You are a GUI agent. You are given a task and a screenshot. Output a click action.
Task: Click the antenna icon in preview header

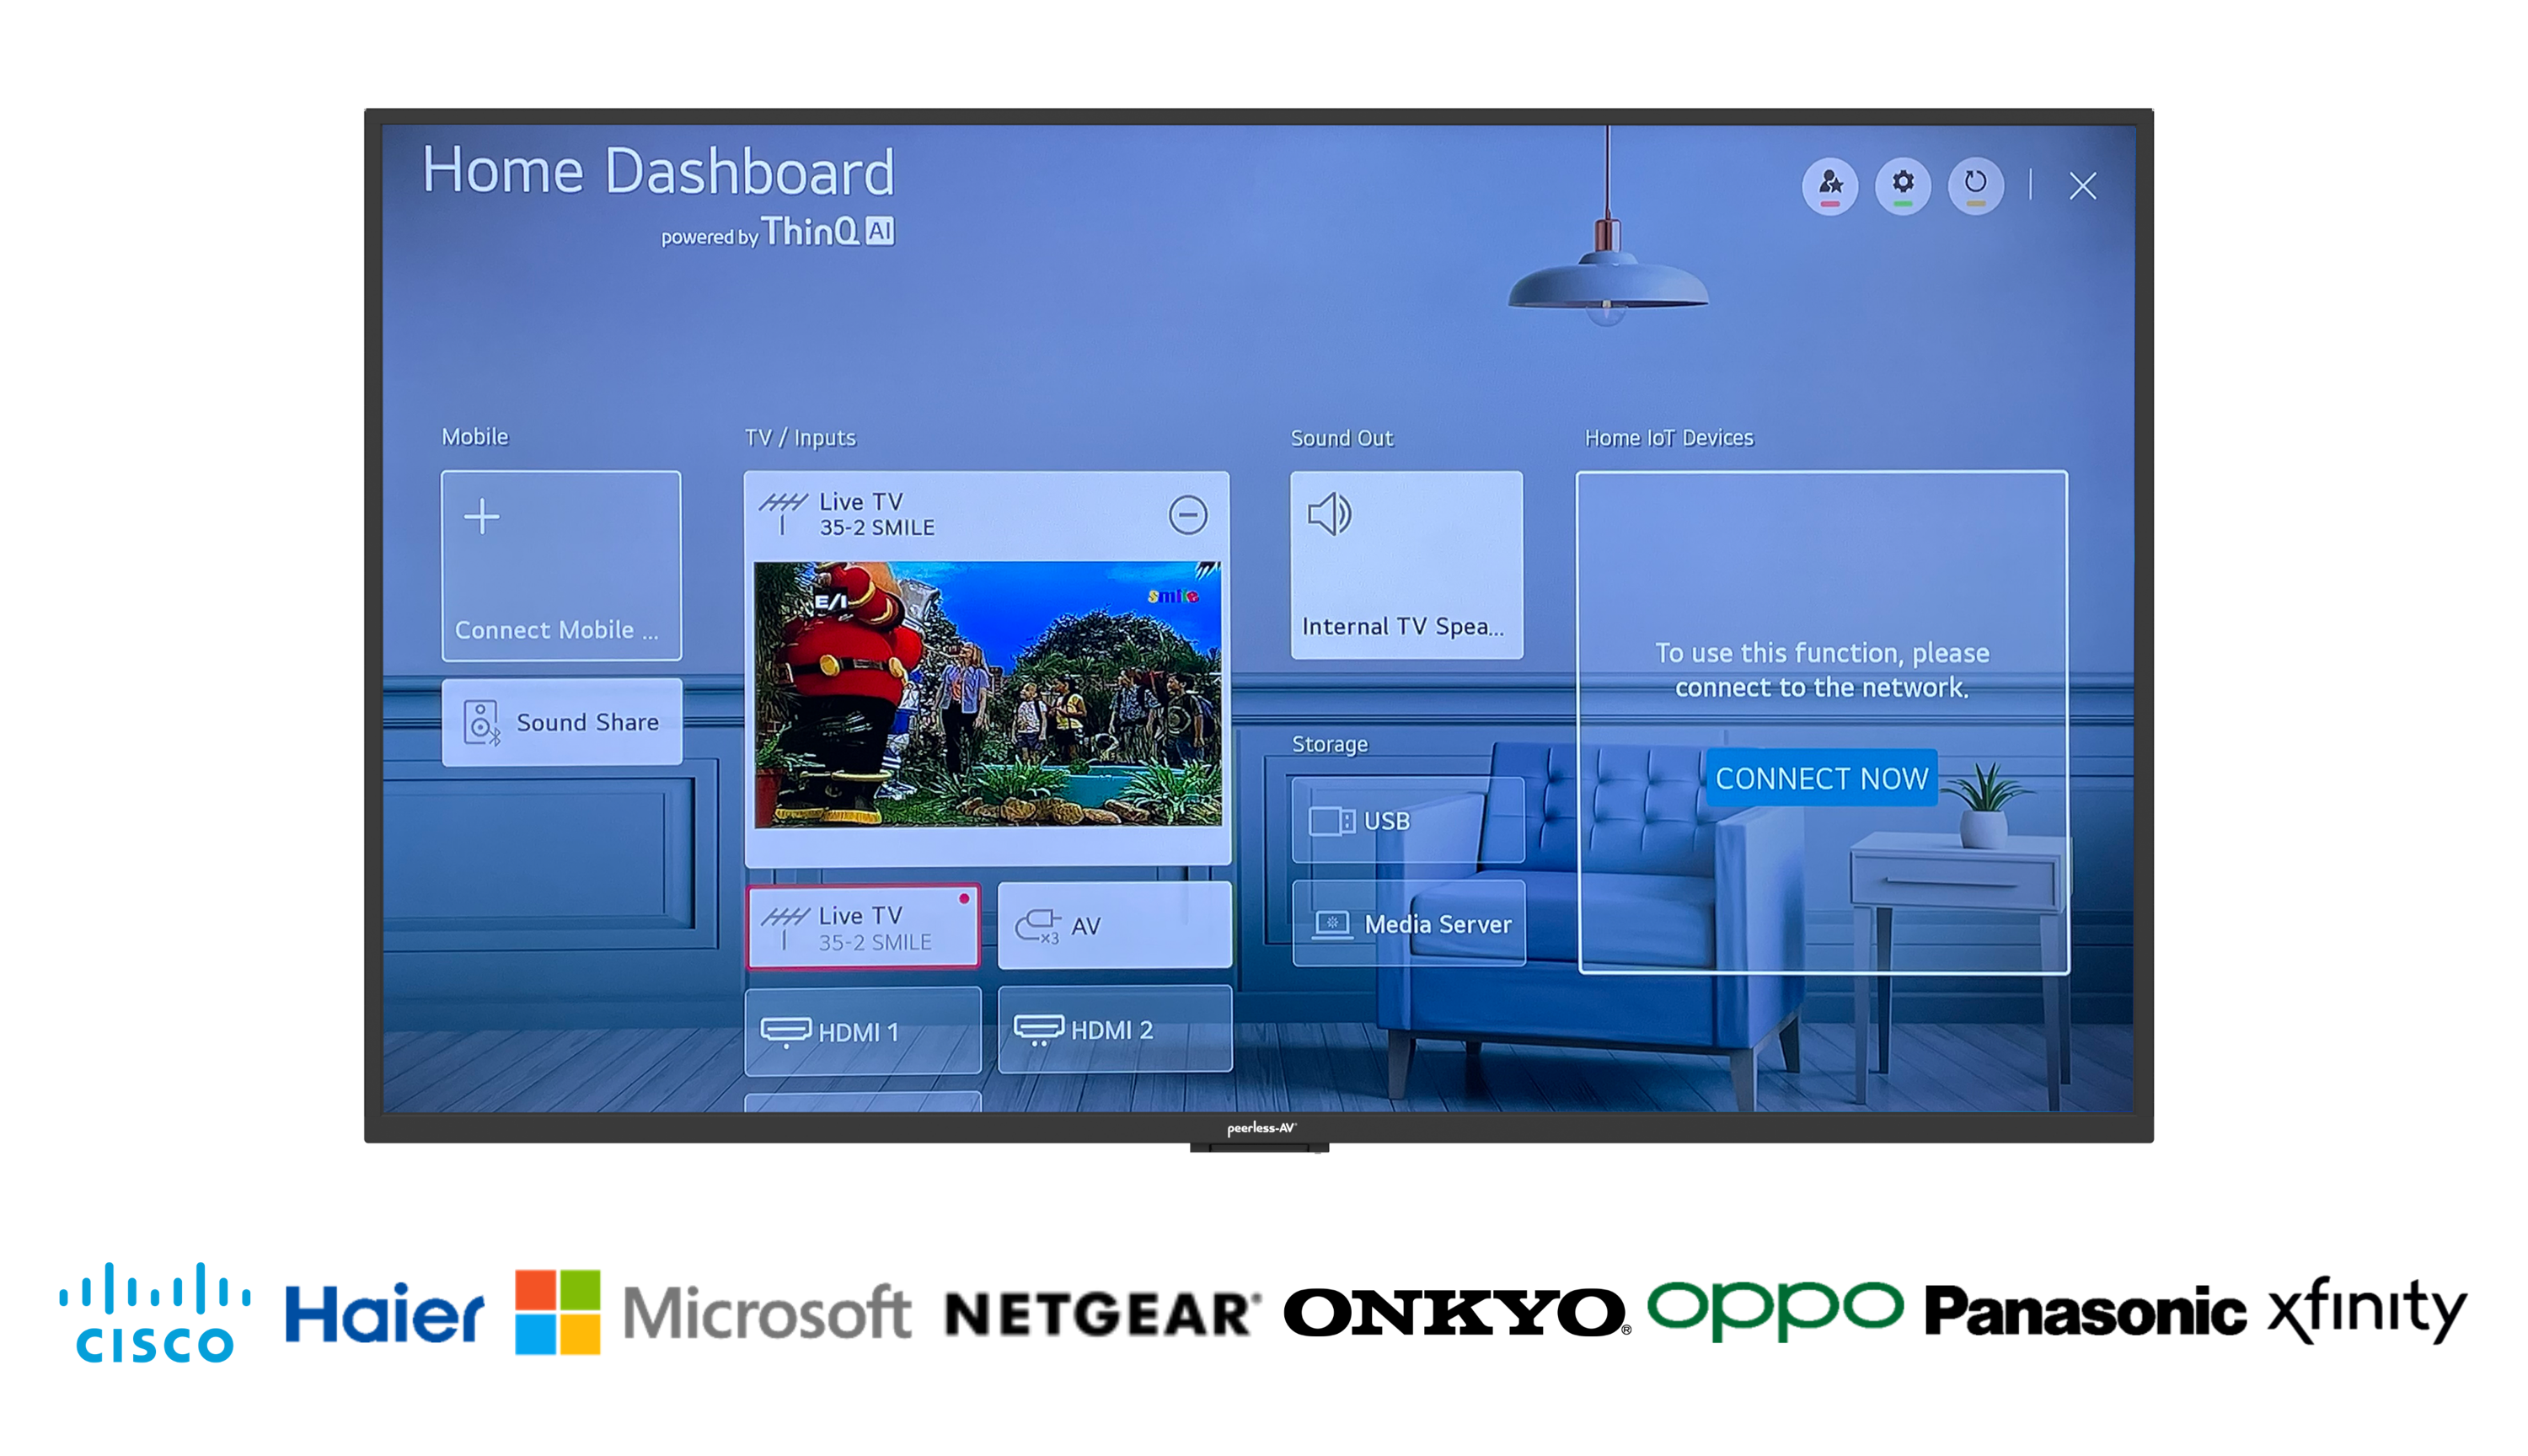(783, 513)
